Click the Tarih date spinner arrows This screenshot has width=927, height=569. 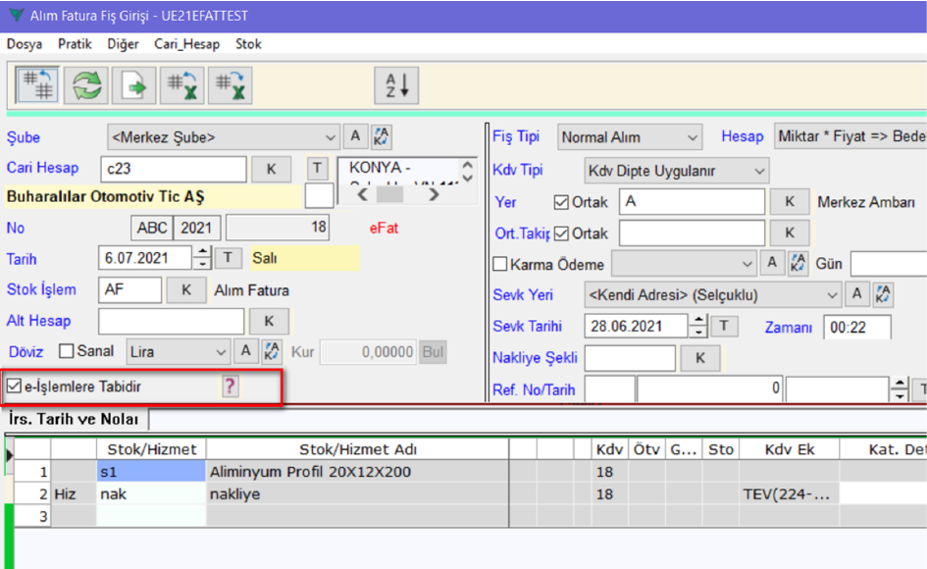[x=203, y=258]
